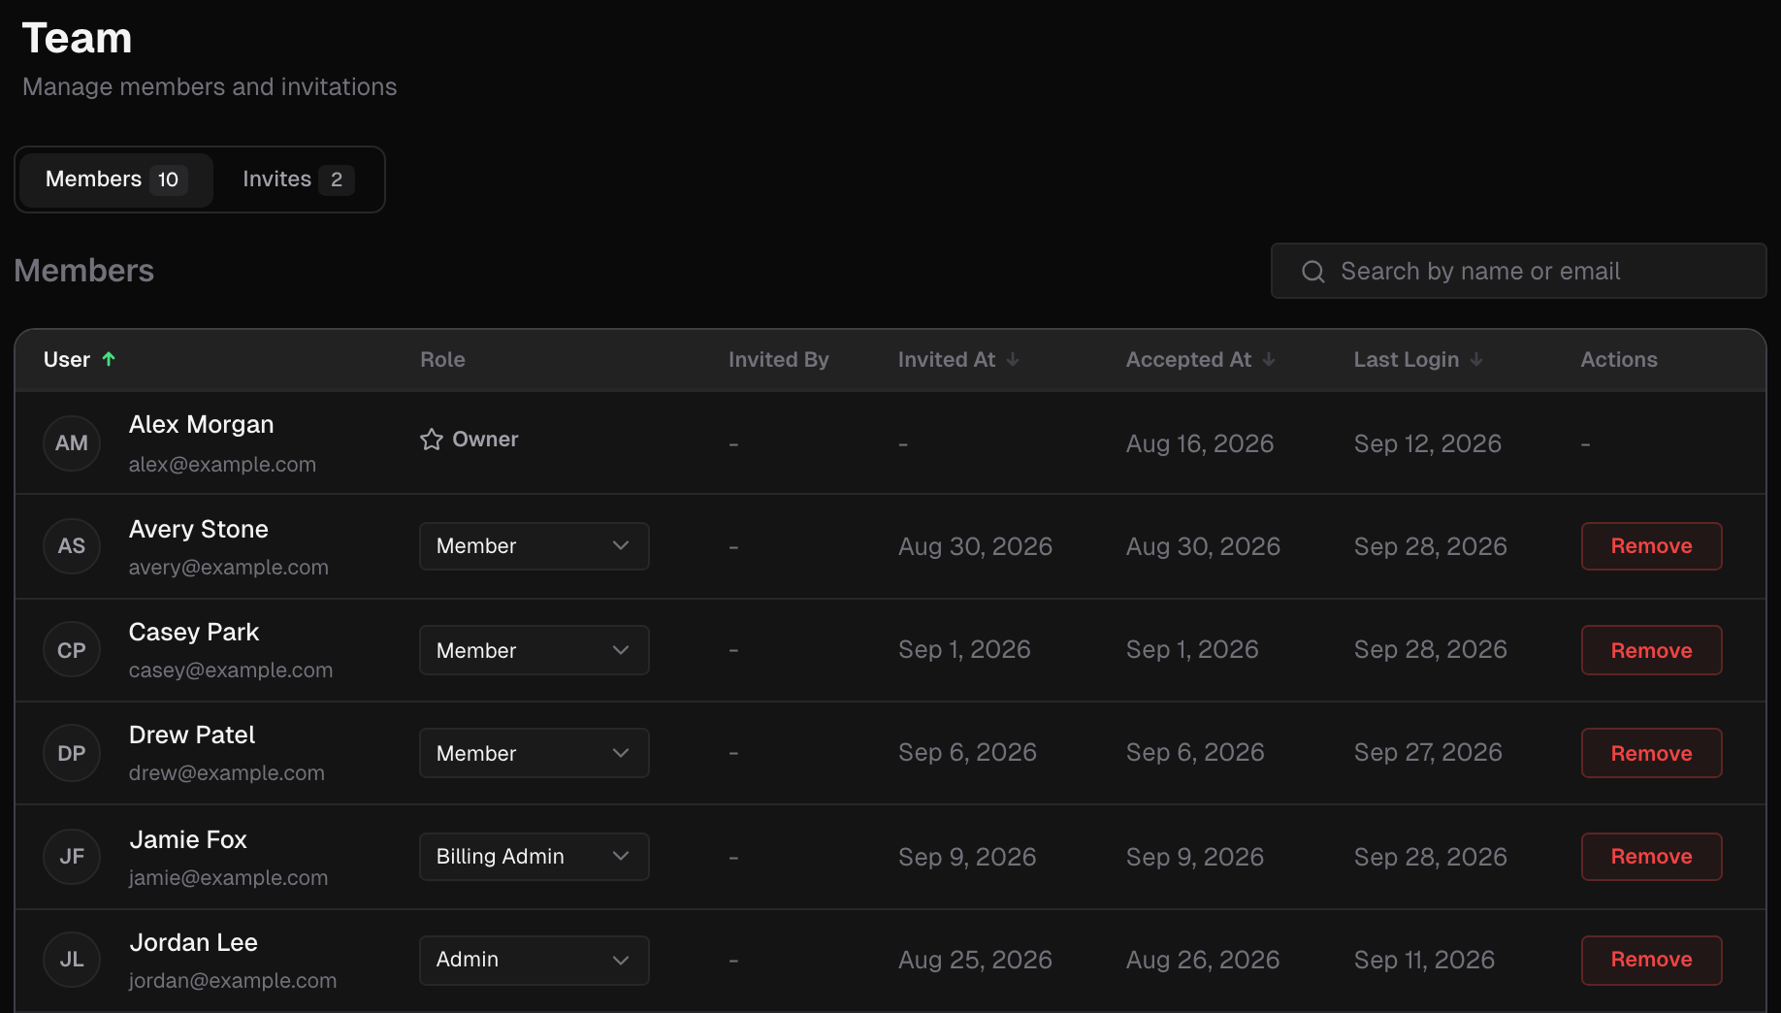1781x1013 pixels.
Task: Click Alex Morgan's last login Sep 12, 2026
Action: point(1428,443)
